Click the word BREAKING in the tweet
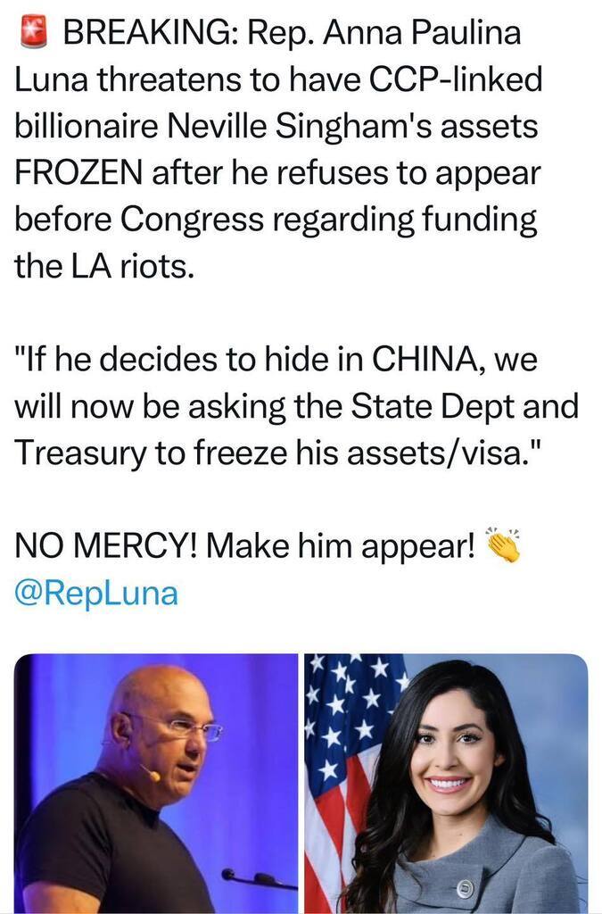This screenshot has height=914, width=602. point(150,33)
